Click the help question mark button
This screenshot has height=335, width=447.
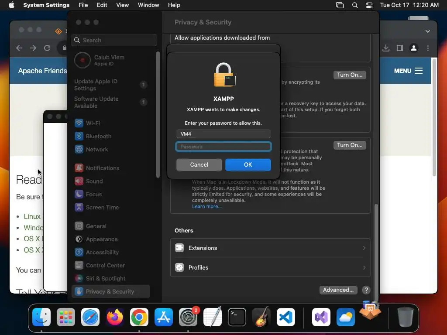pyautogui.click(x=366, y=290)
